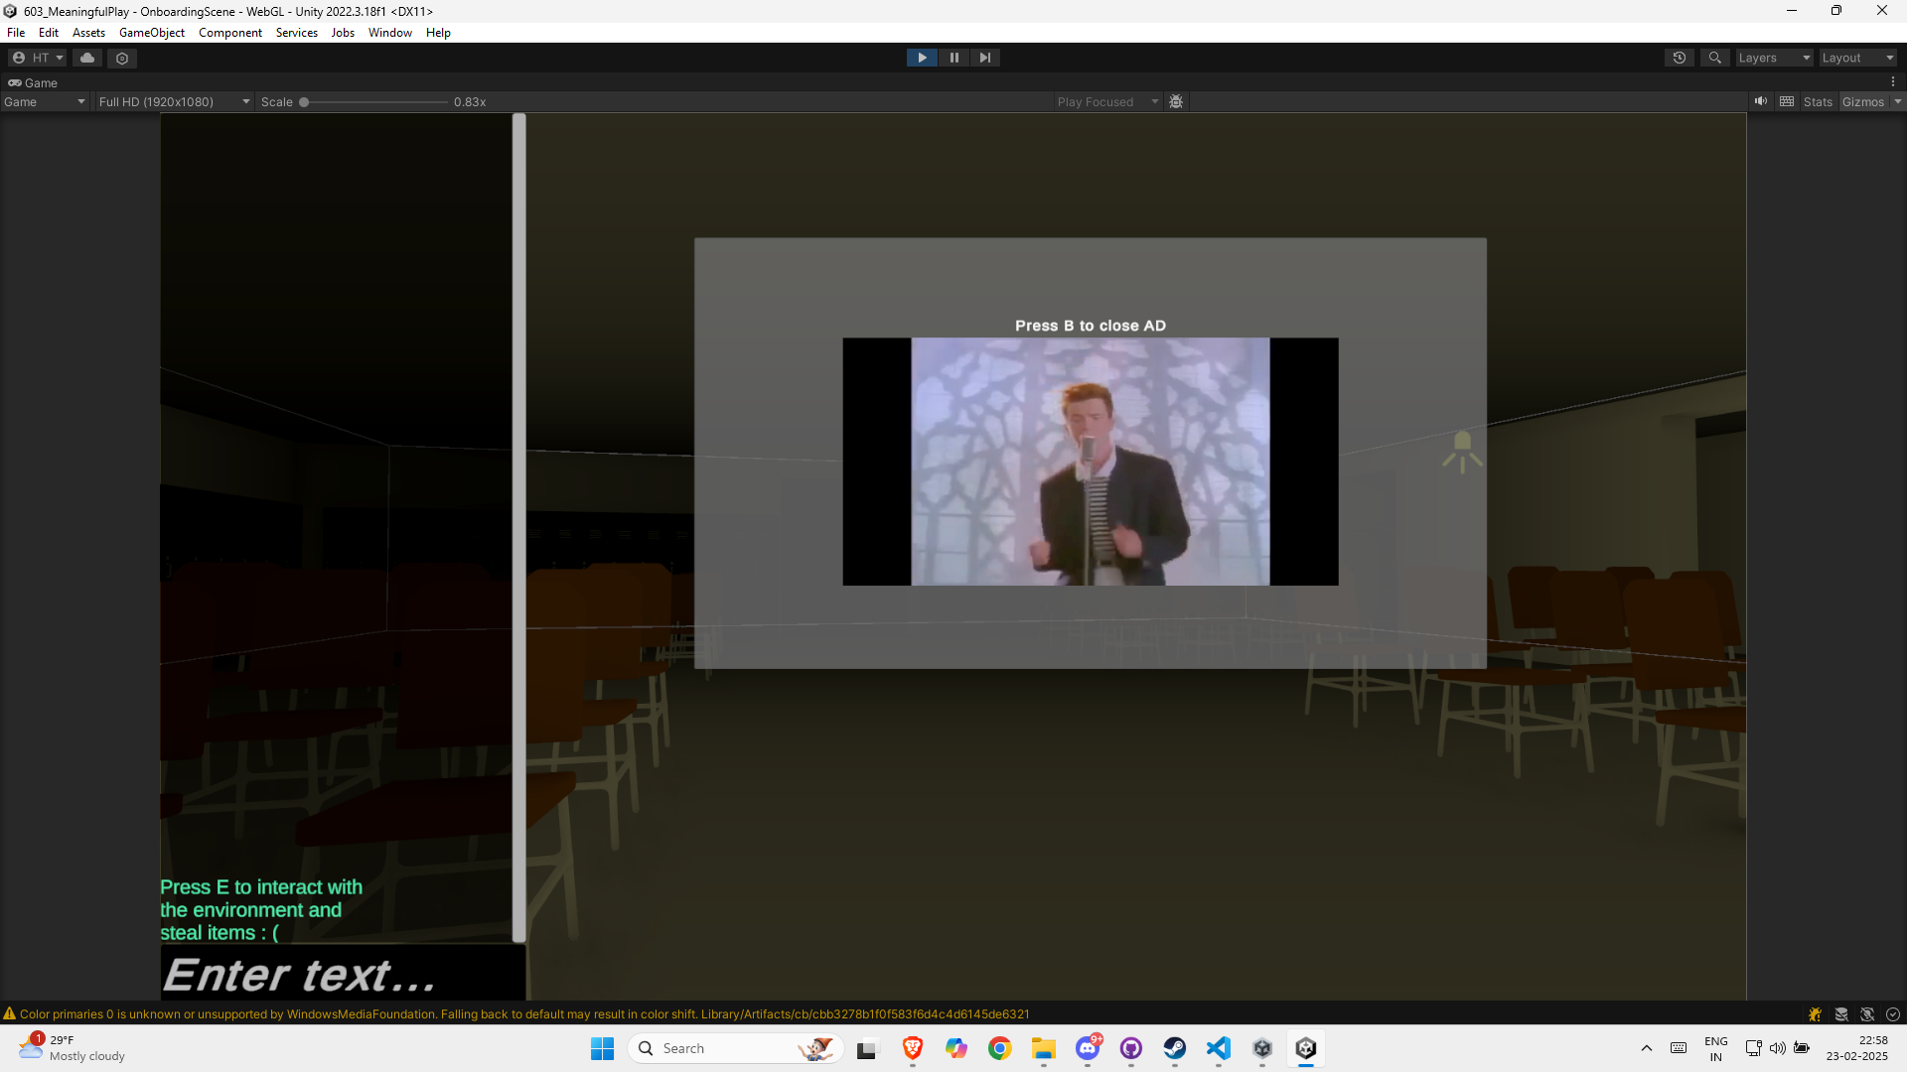The height and width of the screenshot is (1072, 1907).
Task: Mute audio in the Game view
Action: tap(1761, 101)
